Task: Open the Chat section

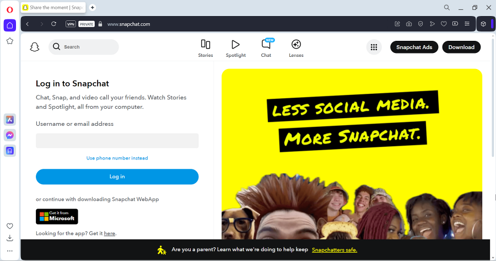Action: 266,49
